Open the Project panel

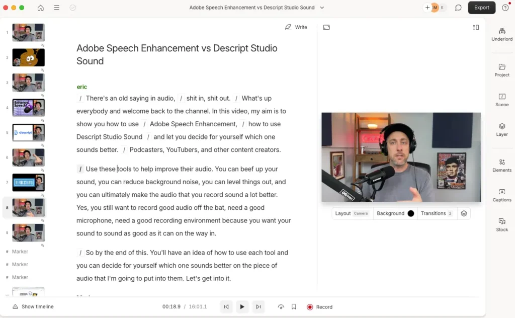click(502, 70)
